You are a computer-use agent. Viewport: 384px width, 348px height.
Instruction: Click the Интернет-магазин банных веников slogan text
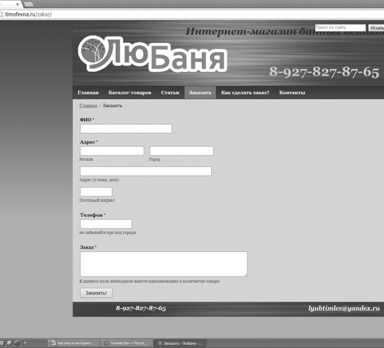(x=285, y=32)
